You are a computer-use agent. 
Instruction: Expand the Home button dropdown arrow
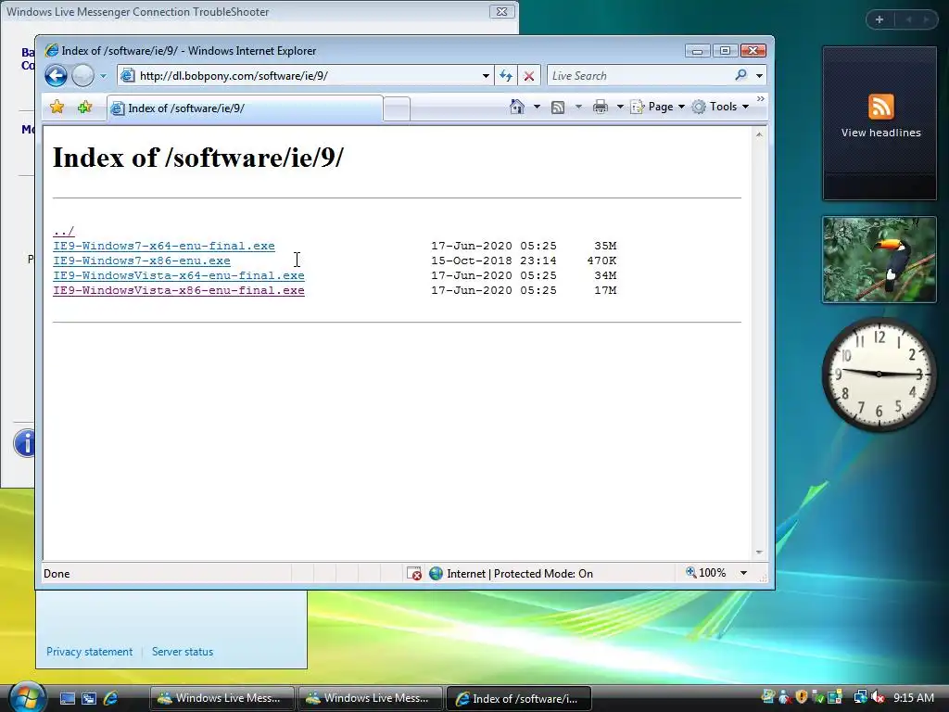click(x=537, y=107)
